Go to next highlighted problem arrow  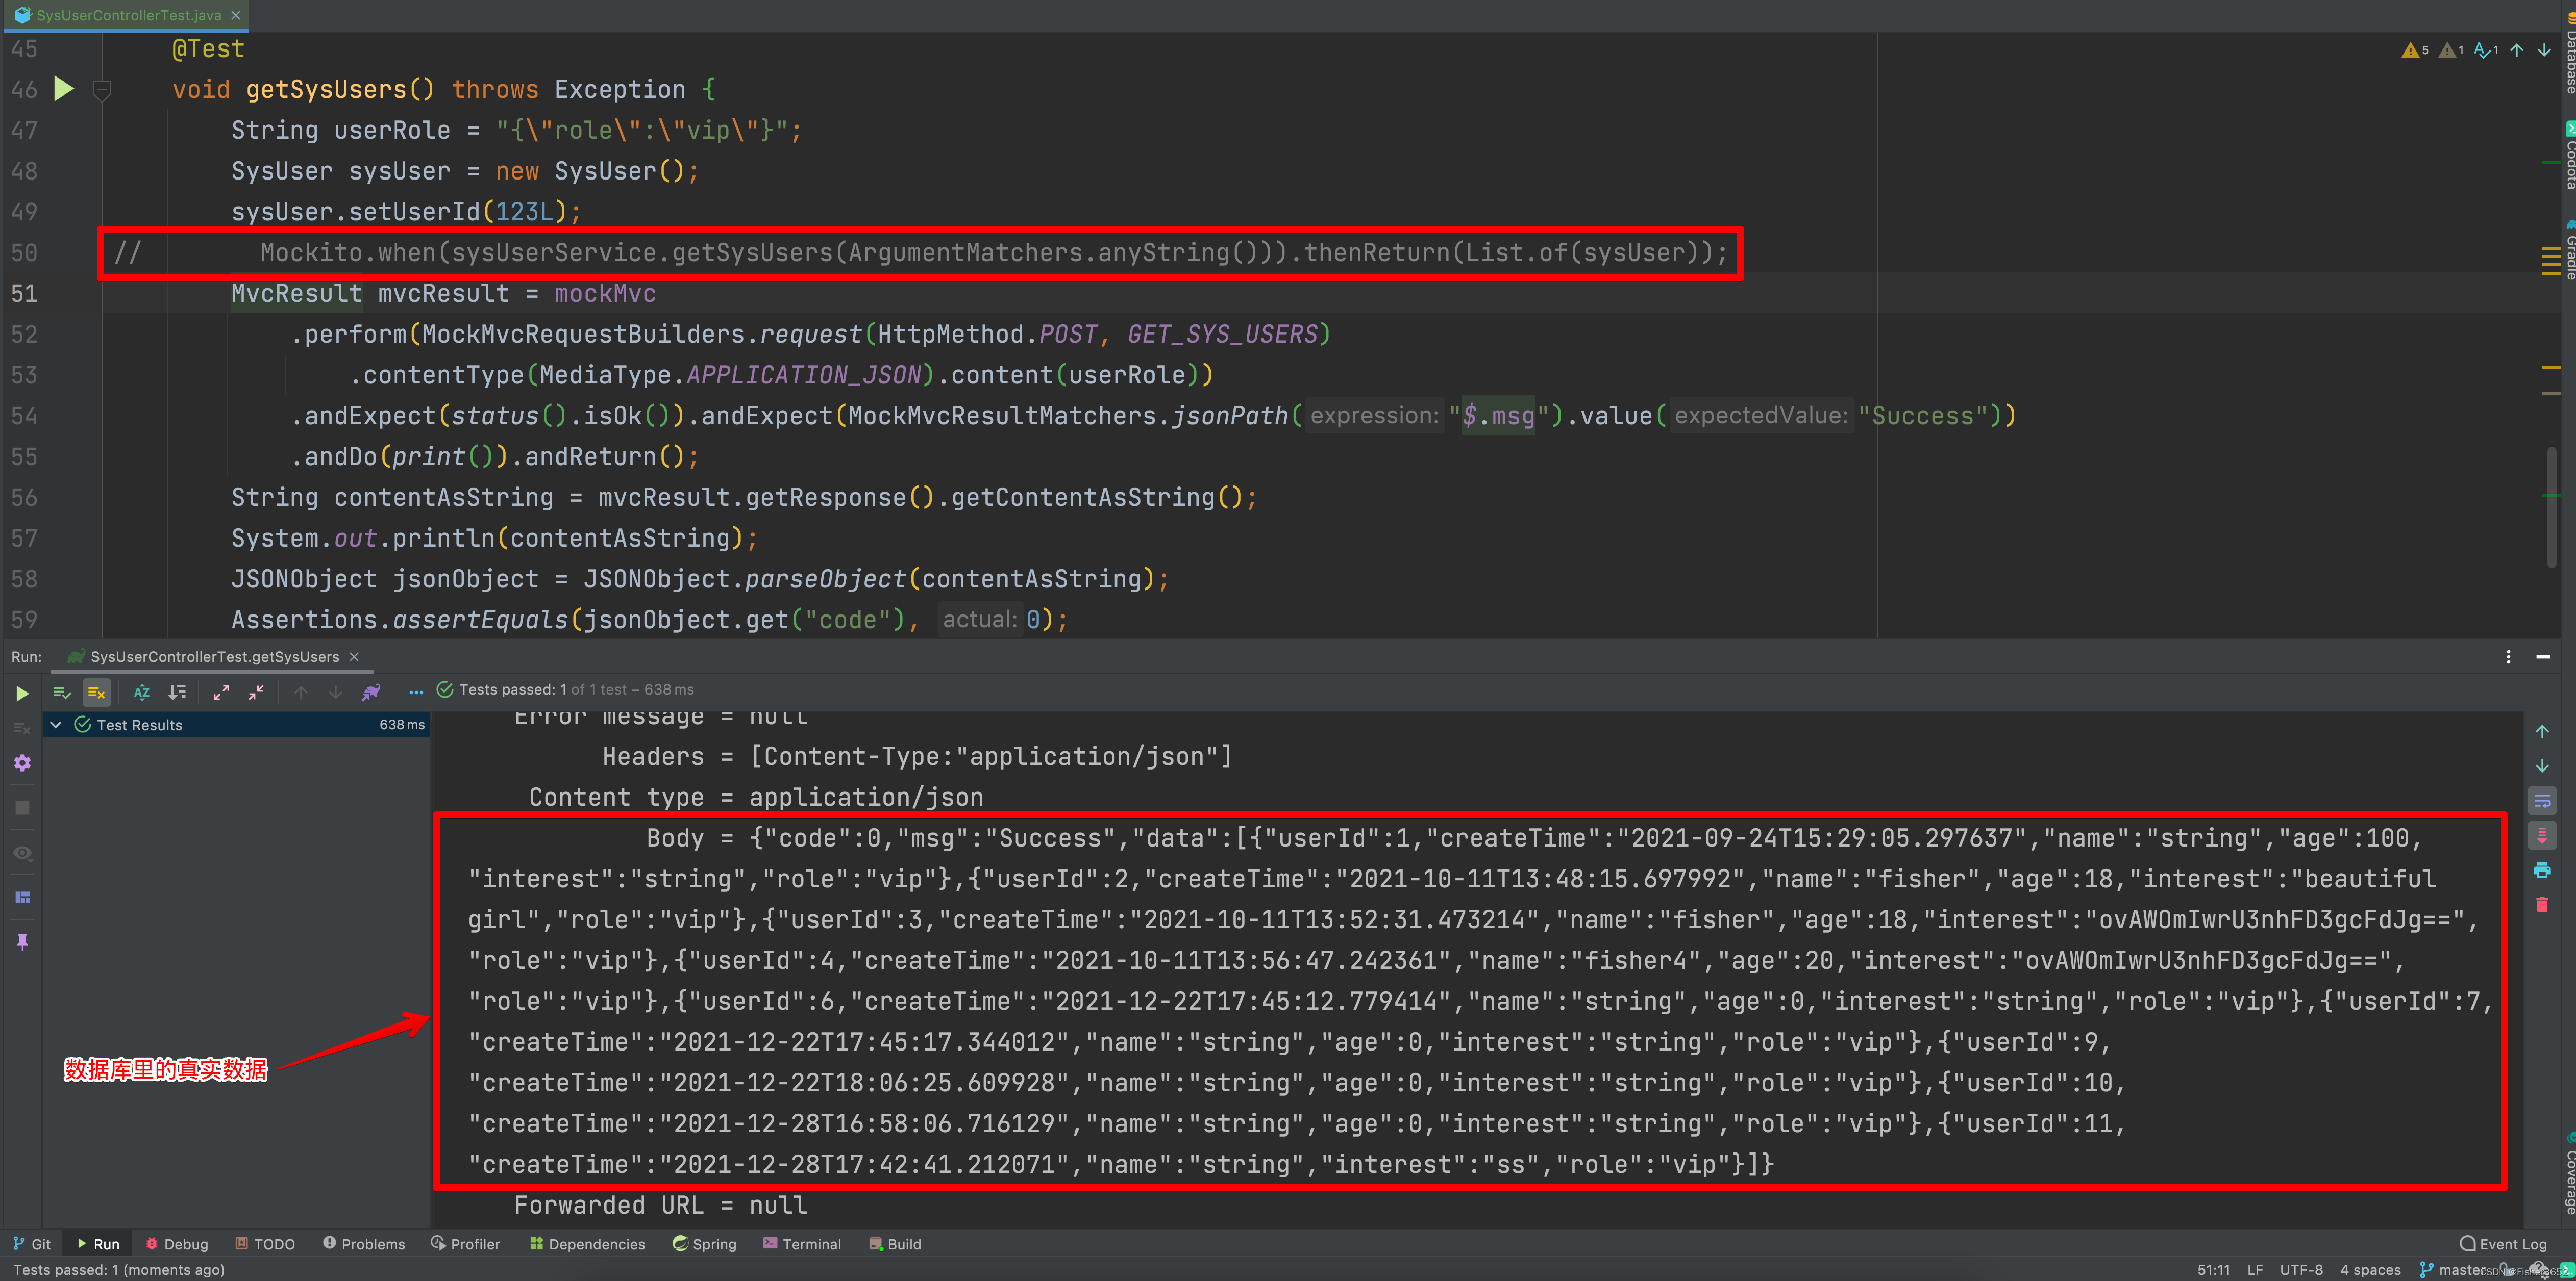2544,50
